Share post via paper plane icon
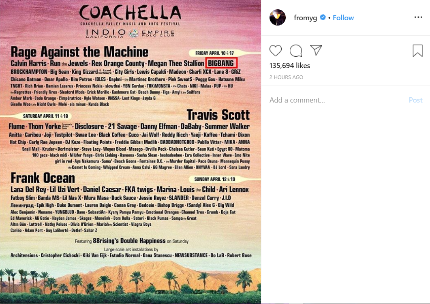This screenshot has width=430, height=304. coord(316,50)
